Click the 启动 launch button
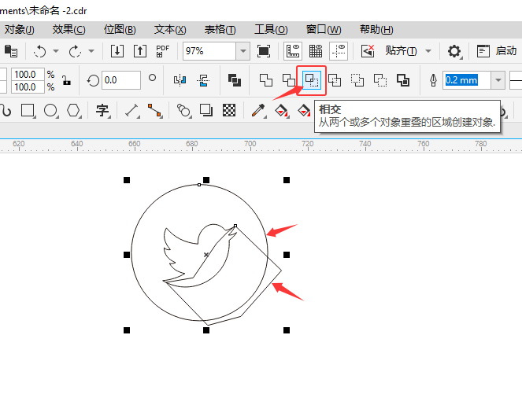The image size is (522, 394). (x=496, y=51)
